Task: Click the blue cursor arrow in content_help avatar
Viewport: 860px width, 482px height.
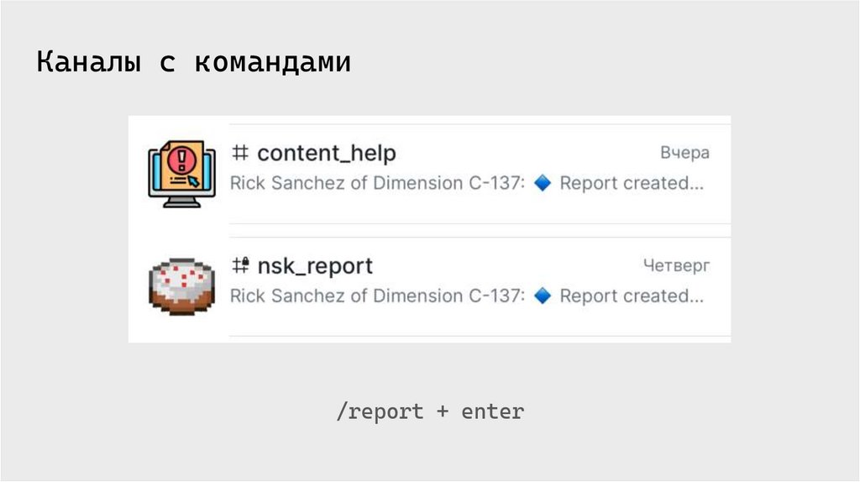Action: [x=195, y=180]
